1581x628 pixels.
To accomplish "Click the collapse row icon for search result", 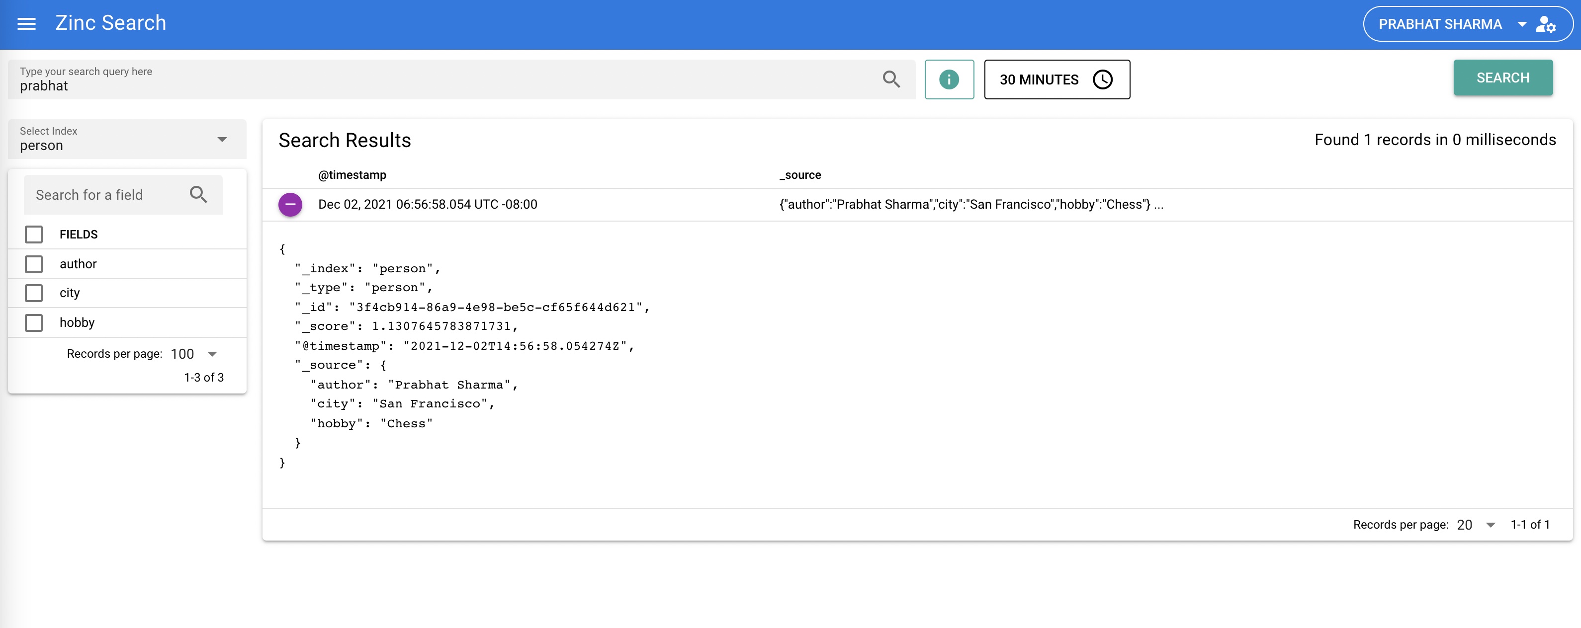I will pyautogui.click(x=289, y=205).
